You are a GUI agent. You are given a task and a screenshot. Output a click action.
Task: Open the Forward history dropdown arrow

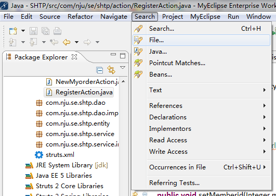97,42
